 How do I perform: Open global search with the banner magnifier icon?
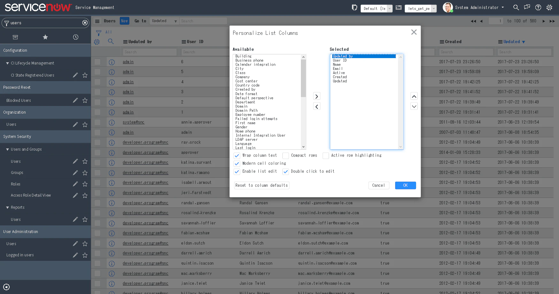(x=516, y=7)
